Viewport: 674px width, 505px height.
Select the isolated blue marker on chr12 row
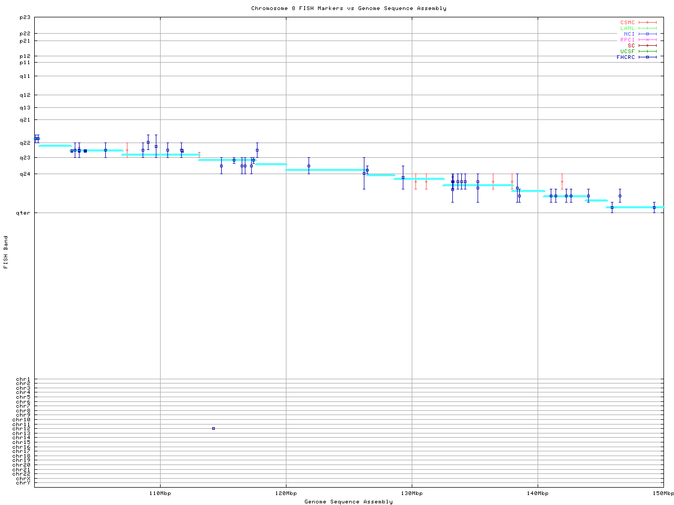(x=213, y=429)
